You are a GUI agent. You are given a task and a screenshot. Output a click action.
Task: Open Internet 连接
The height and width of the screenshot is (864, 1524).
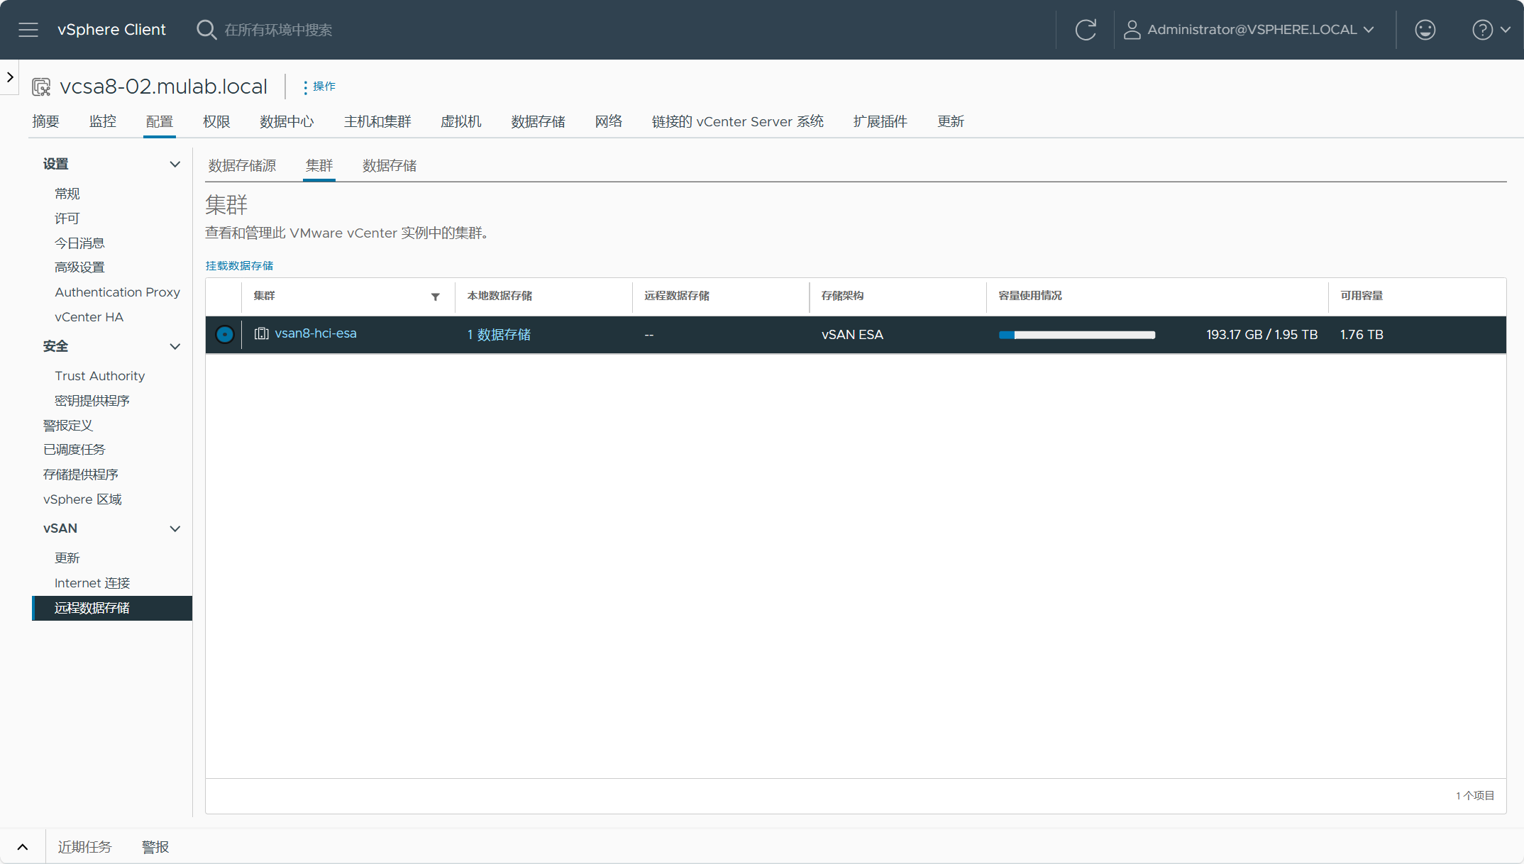point(92,583)
